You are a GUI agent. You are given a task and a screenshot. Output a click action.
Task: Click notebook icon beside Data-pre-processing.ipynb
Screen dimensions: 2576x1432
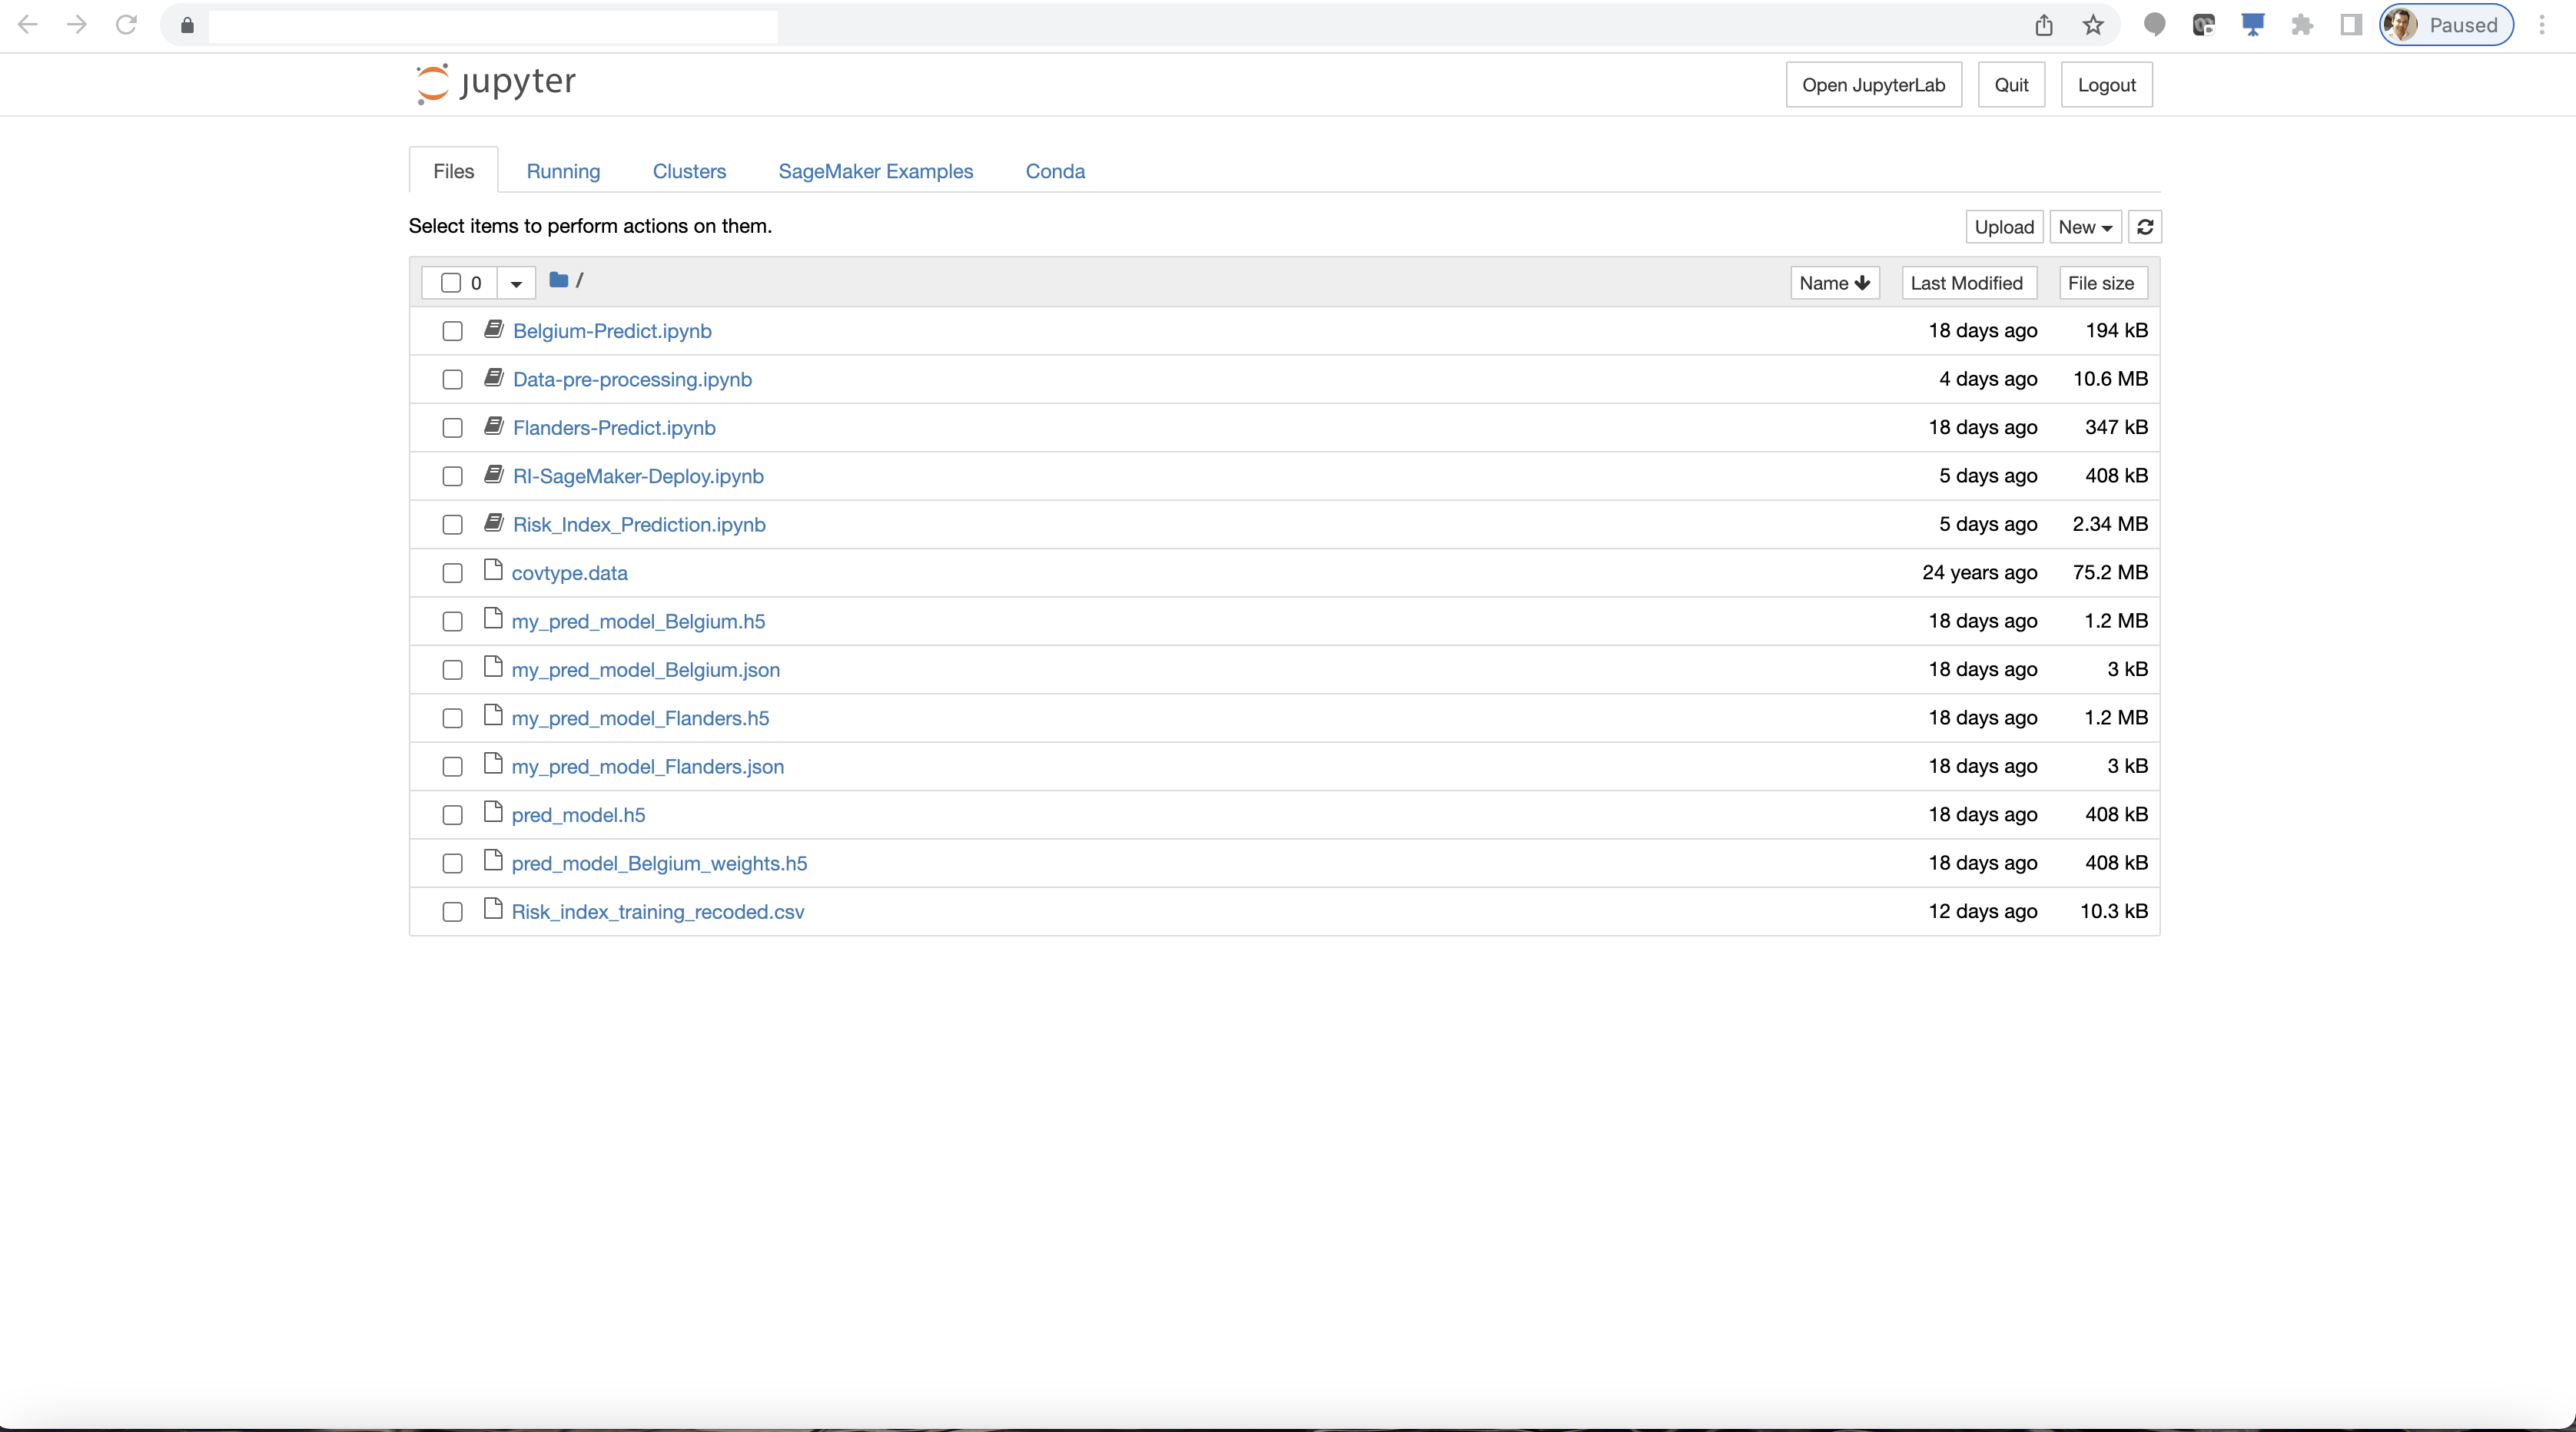(x=493, y=377)
